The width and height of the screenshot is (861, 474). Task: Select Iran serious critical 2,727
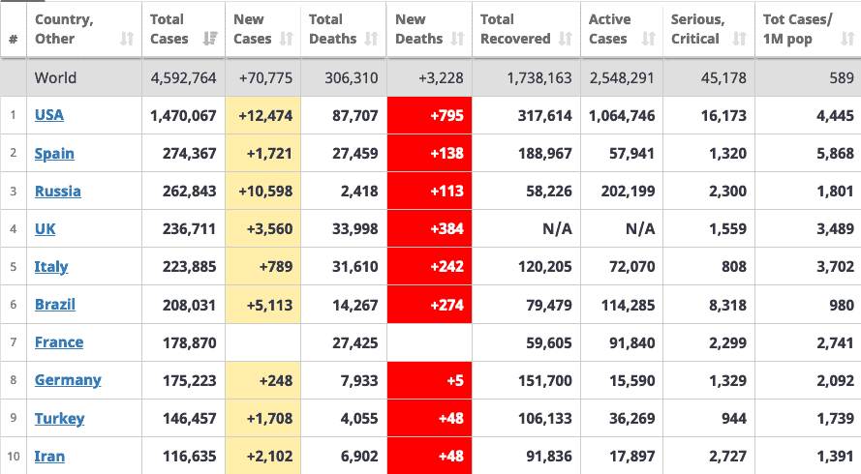pyautogui.click(x=727, y=457)
